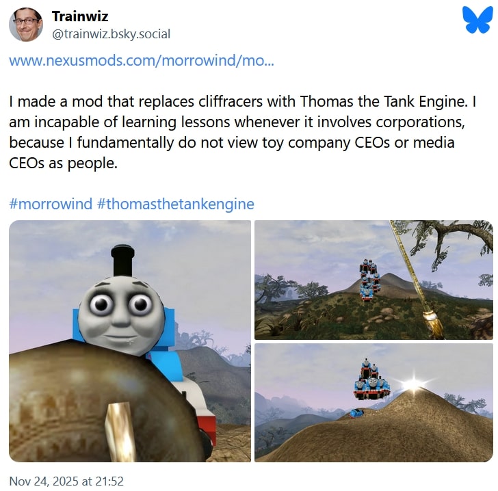Image resolution: width=498 pixels, height=491 pixels.
Task: Click the Trainwiz display name
Action: (x=80, y=16)
